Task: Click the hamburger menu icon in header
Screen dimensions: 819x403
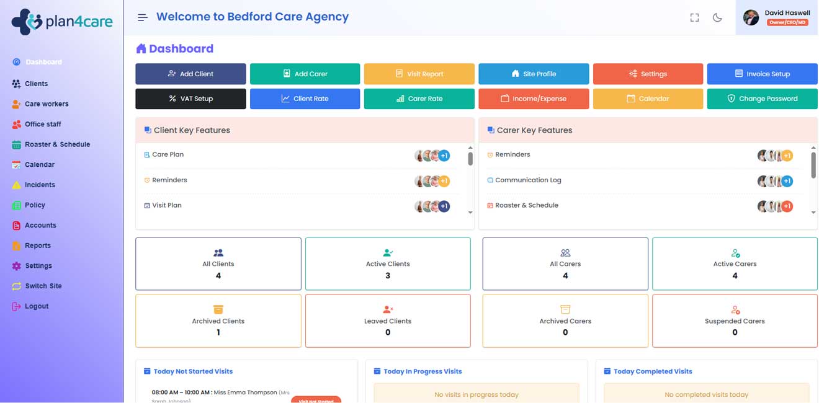Action: 143,17
